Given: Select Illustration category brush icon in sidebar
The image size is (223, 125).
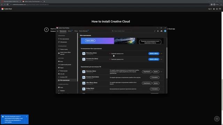Looking at the screenshot, I should click(59, 71).
